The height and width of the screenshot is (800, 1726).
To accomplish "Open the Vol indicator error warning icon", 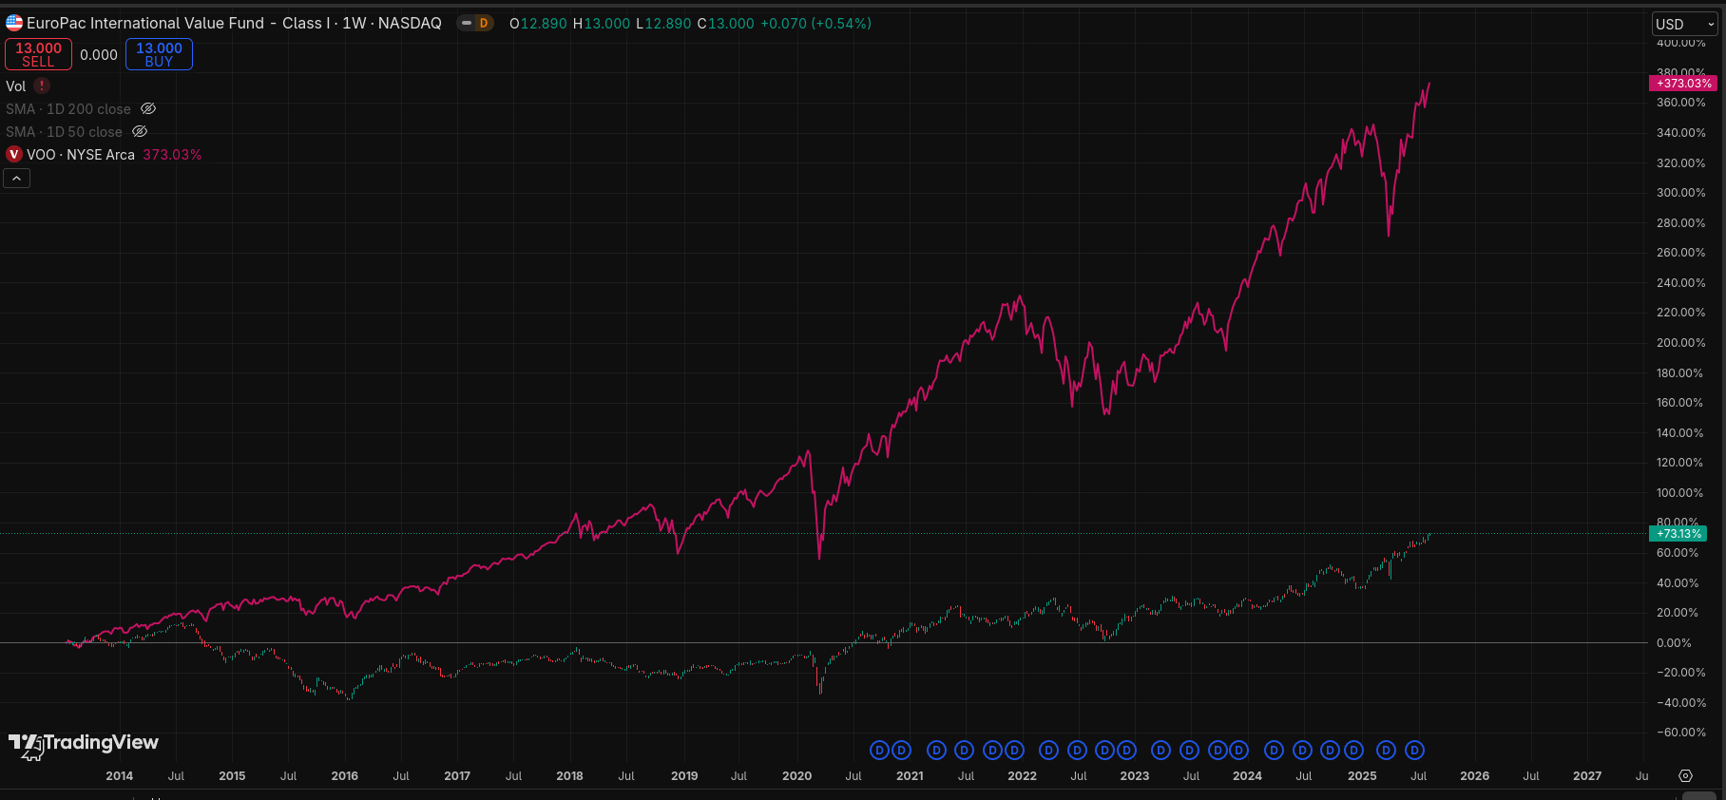I will pos(42,86).
